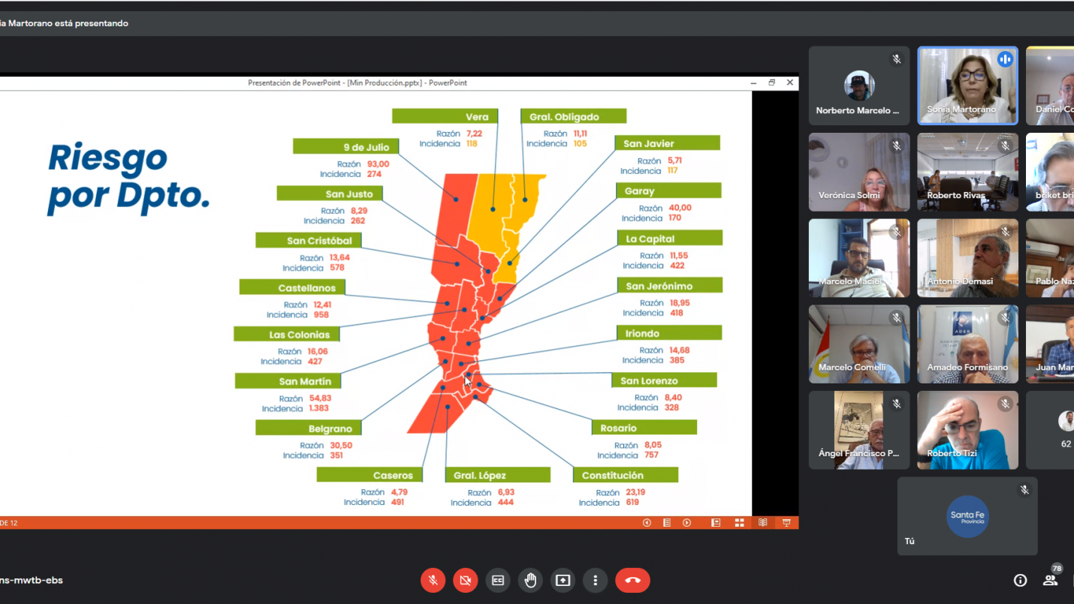This screenshot has height=604, width=1074.
Task: Show the participants list (78 people)
Action: 1051,580
